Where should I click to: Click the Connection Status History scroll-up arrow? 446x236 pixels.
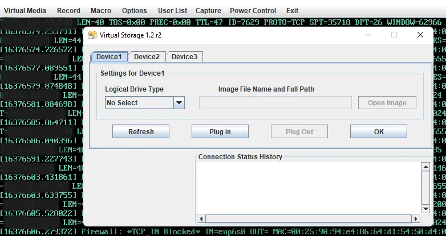tap(425, 167)
